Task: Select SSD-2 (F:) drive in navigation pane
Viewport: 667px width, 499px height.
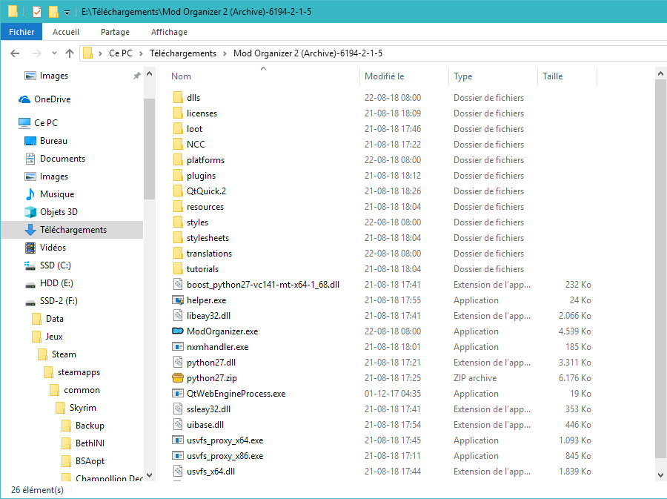Action: pyautogui.click(x=59, y=301)
